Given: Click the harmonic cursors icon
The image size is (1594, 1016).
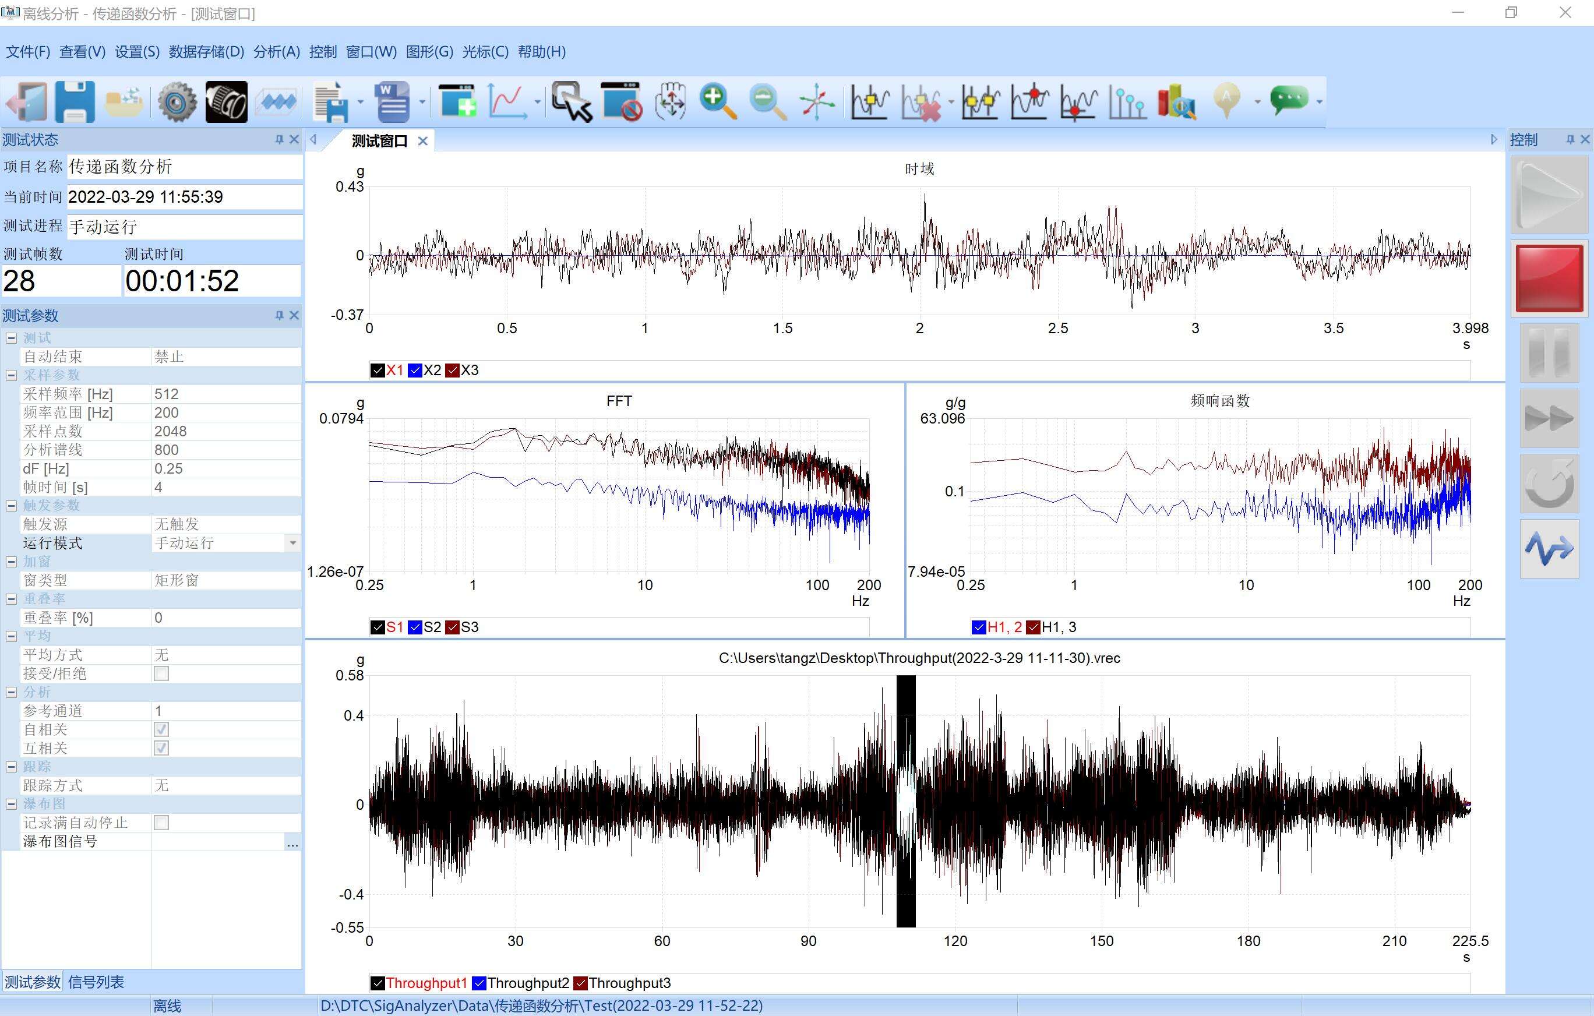Looking at the screenshot, I should coord(1128,101).
